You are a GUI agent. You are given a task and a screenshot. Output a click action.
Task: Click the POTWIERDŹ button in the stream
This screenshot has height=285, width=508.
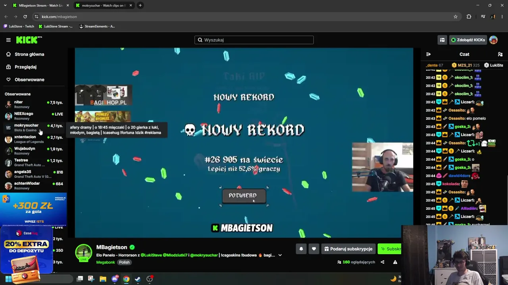click(244, 196)
